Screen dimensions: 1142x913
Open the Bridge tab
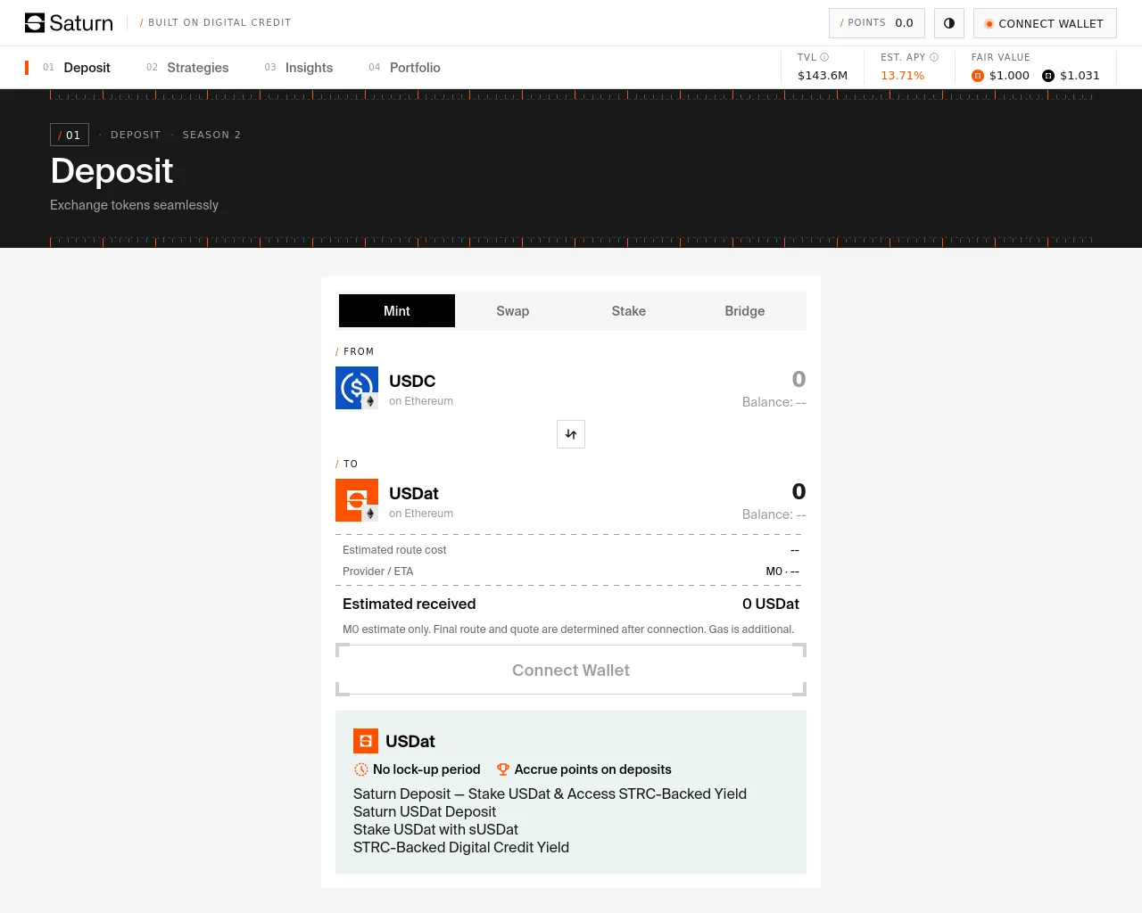click(745, 311)
